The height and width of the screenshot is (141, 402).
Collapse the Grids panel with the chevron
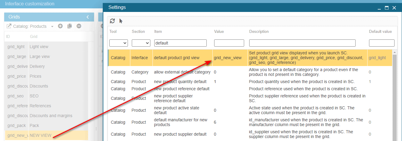[x=88, y=17]
